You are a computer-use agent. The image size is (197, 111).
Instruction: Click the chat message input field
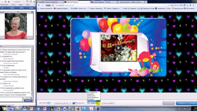11,99
